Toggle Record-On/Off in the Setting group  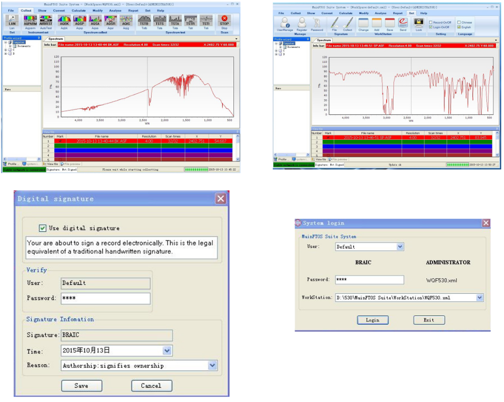click(x=431, y=22)
